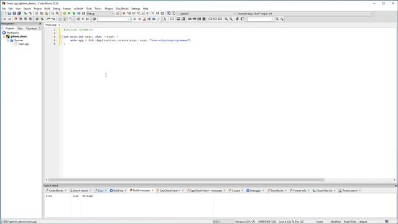
Task: Click the Read/Write status bar entry
Action: (350, 222)
